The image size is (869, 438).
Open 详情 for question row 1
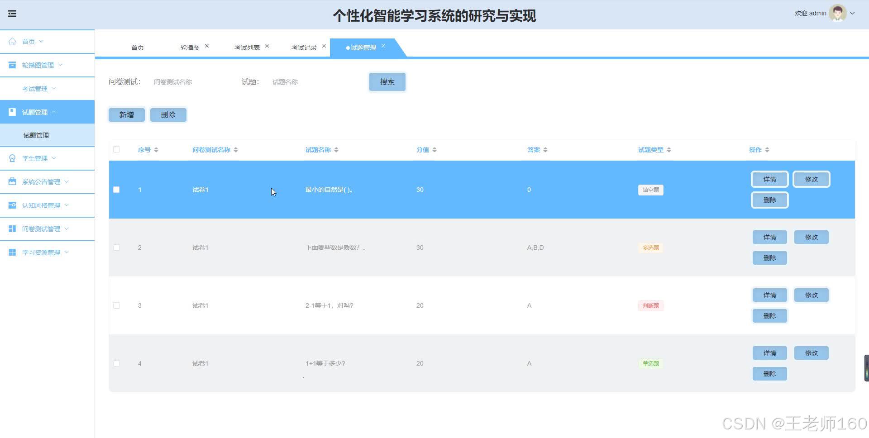(770, 179)
